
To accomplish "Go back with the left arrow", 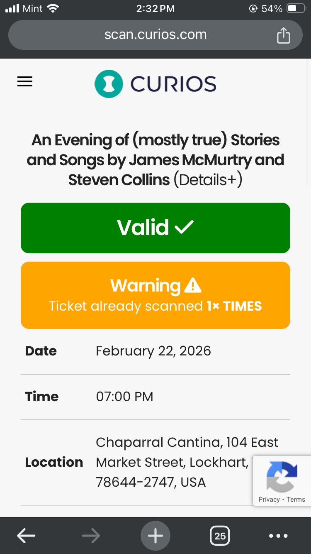I will pos(26,536).
